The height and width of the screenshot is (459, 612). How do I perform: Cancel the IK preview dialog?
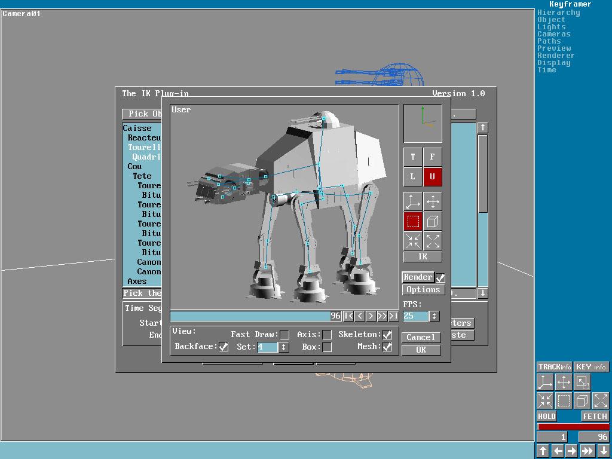(421, 337)
